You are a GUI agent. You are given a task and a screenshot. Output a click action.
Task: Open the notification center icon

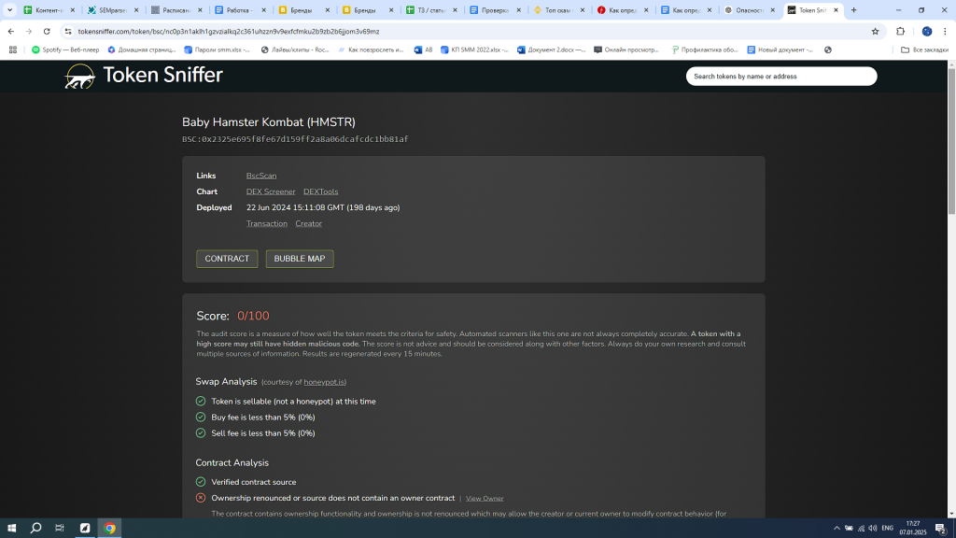941,529
